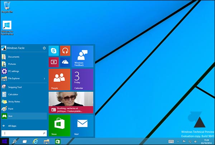Click the Start menu search field

point(24,133)
